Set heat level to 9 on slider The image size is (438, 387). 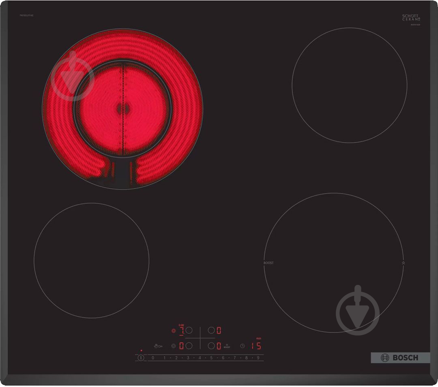point(258,358)
